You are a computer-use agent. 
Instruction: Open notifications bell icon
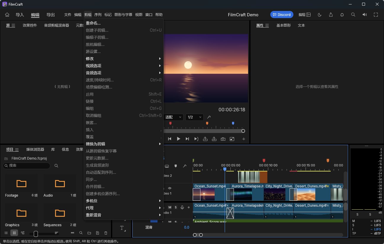342,15
